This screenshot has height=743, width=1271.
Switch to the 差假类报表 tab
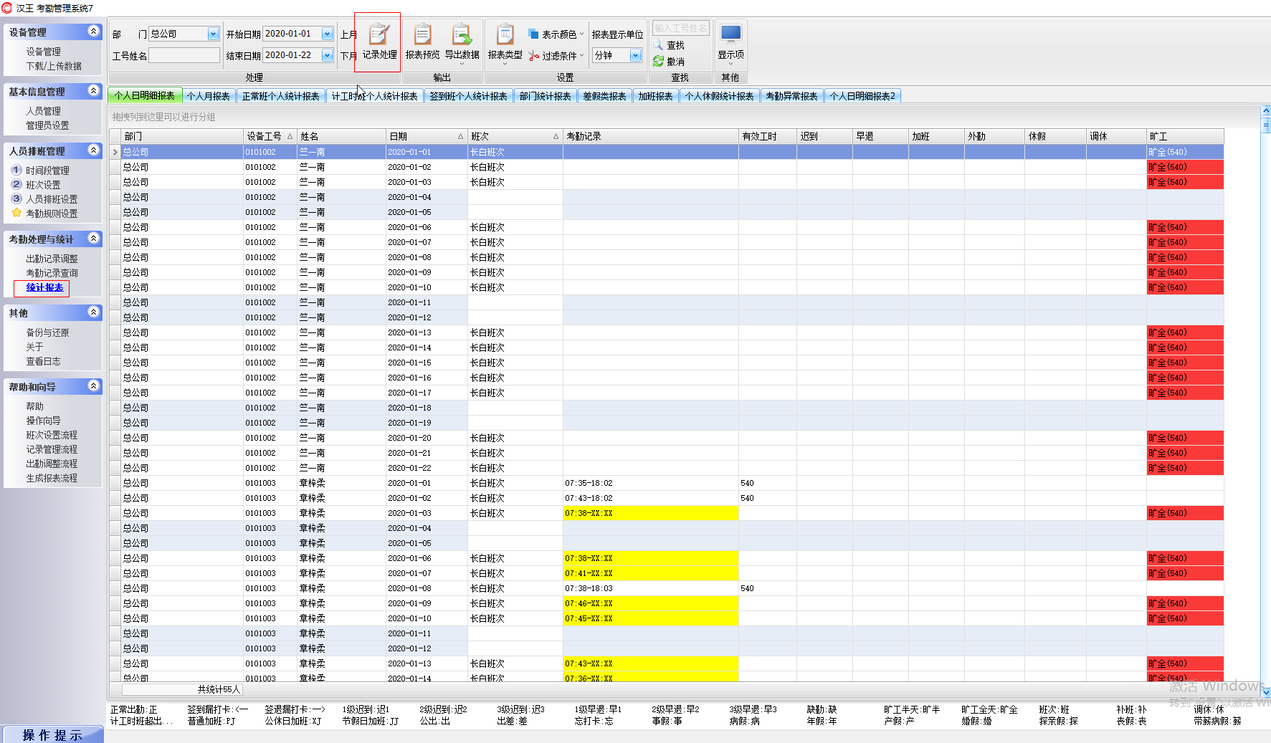tap(604, 96)
